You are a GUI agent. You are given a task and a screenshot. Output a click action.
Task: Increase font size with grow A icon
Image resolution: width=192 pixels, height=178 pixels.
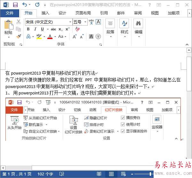(75, 36)
